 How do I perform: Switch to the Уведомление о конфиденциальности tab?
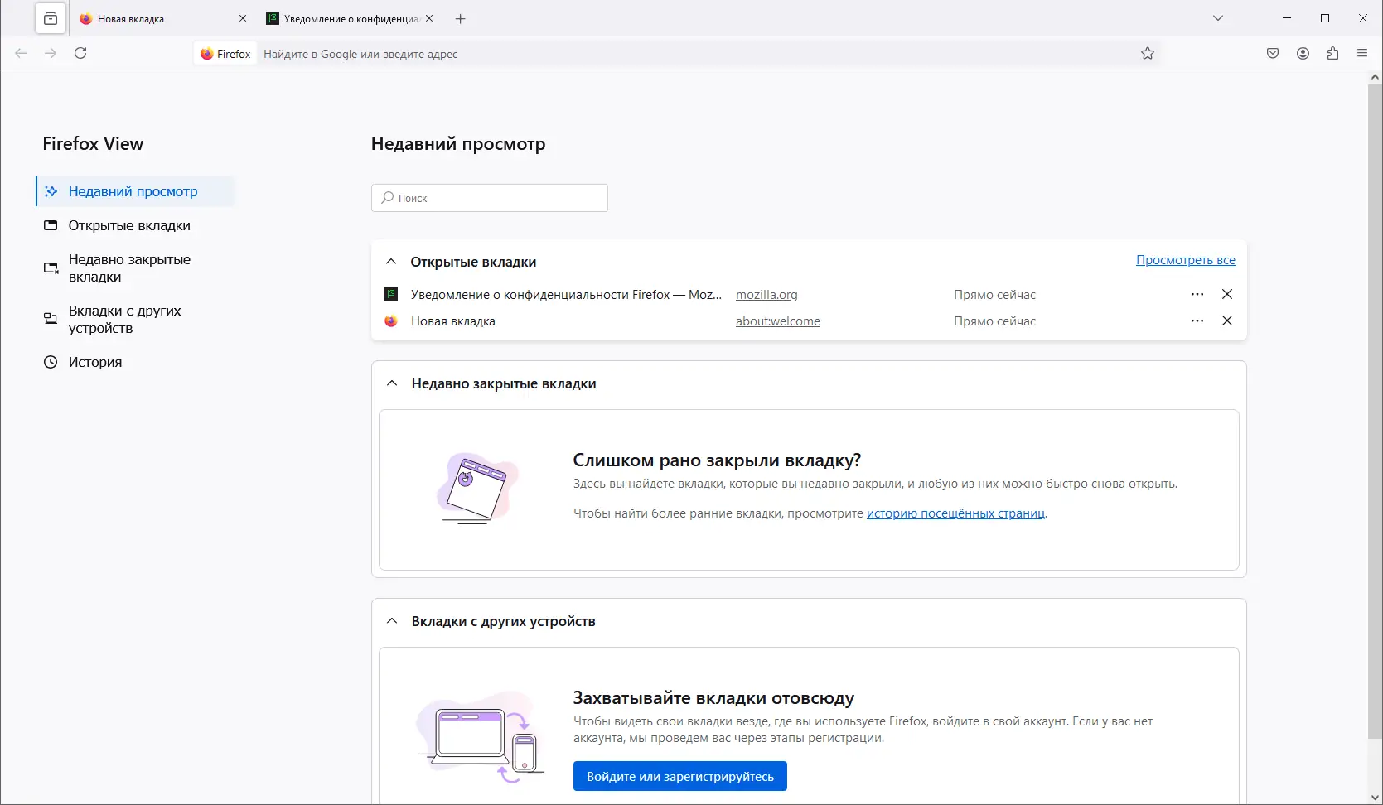[348, 18]
